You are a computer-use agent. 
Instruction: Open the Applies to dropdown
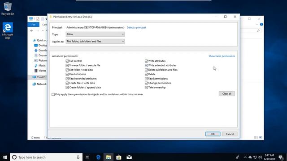tap(95, 42)
